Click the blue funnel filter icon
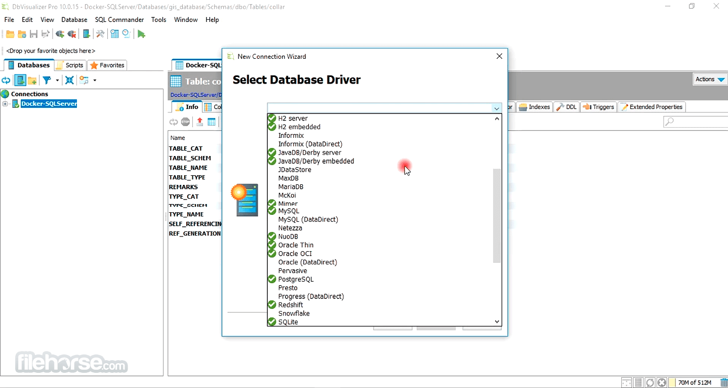Screen dimensions: 728x388 point(47,80)
